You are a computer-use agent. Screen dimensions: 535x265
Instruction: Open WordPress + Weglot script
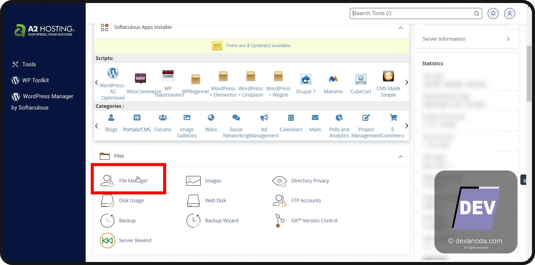[x=278, y=76]
